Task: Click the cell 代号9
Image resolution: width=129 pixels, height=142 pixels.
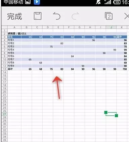Action: click(x=14, y=66)
